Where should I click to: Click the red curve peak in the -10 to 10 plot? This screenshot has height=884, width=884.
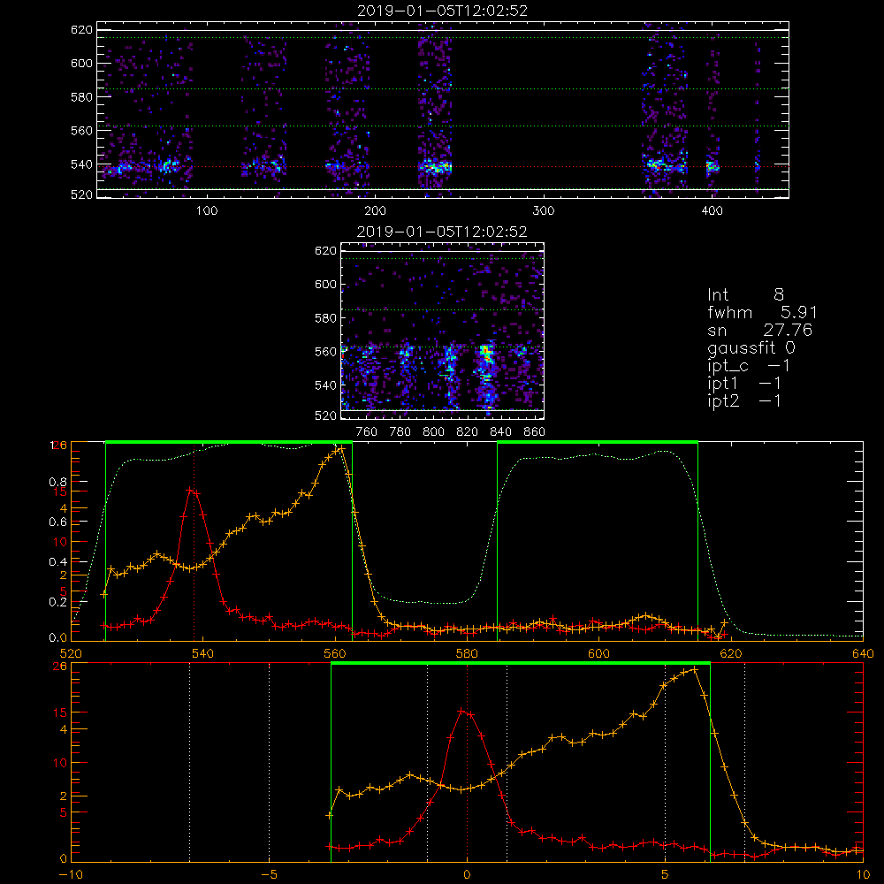(x=462, y=712)
